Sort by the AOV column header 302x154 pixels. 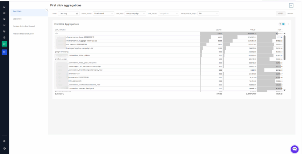280,30
